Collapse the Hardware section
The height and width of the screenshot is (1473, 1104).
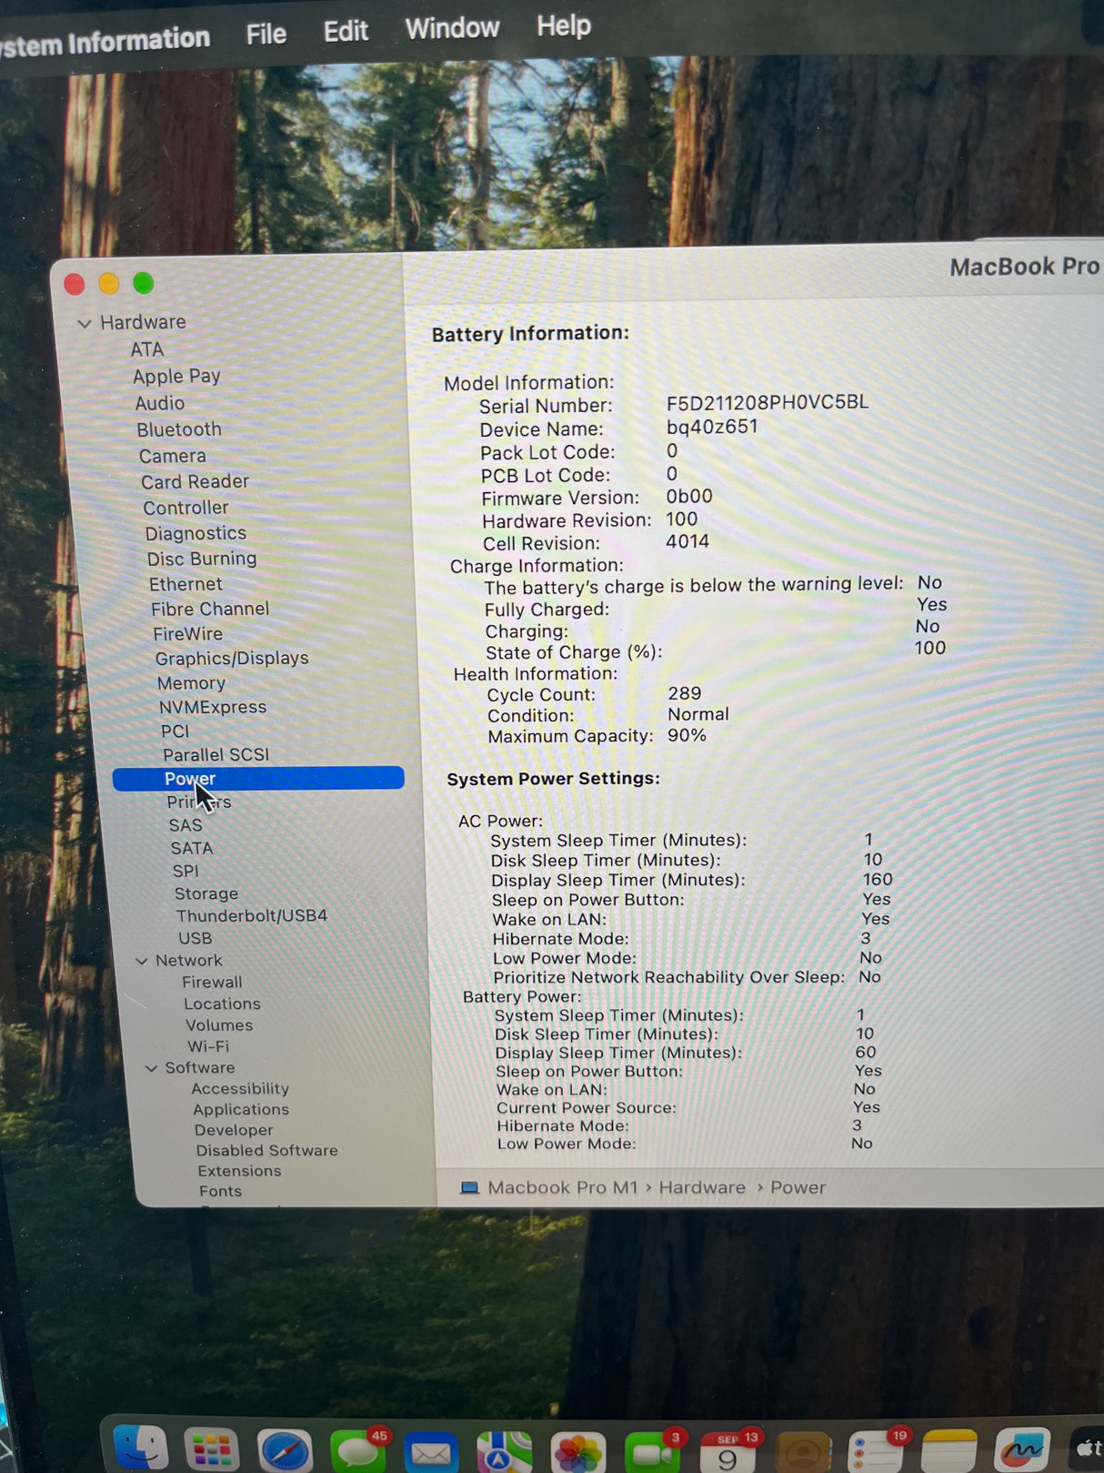pyautogui.click(x=85, y=323)
